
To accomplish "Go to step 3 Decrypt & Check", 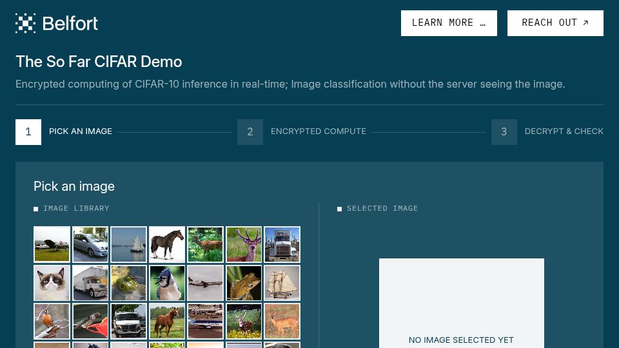I will tap(547, 131).
